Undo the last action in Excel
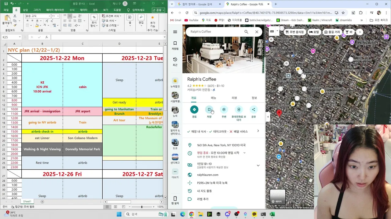This screenshot has height=219, width=391. 12,3
